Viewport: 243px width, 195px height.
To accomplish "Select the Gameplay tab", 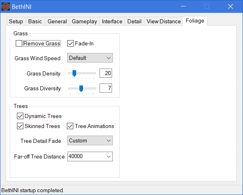I will pos(85,22).
